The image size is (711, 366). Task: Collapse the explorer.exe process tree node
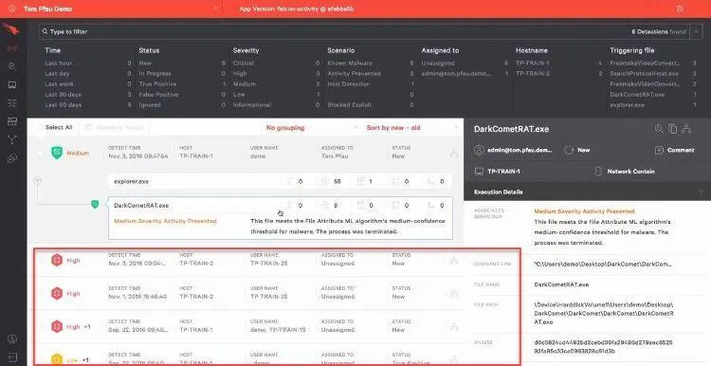pyautogui.click(x=38, y=180)
